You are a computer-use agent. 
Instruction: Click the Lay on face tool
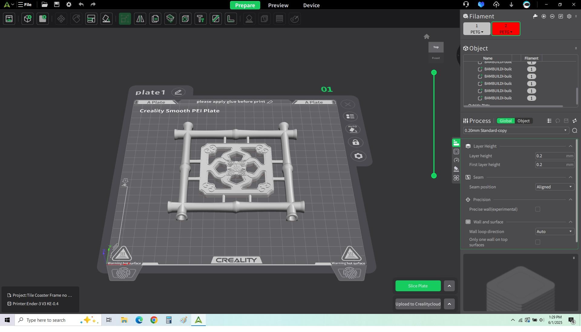pos(106,19)
